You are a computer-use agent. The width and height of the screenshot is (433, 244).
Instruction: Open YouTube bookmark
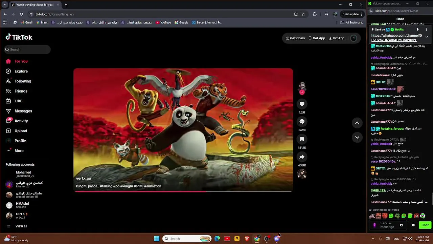[x=163, y=23]
